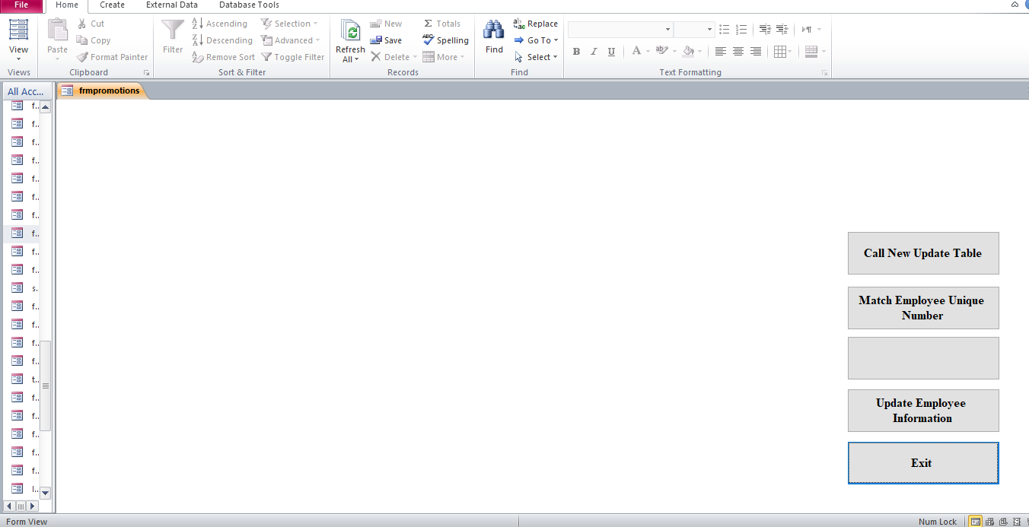Click the navigation pane scroll up arrow
1029x527 pixels.
[x=45, y=107]
